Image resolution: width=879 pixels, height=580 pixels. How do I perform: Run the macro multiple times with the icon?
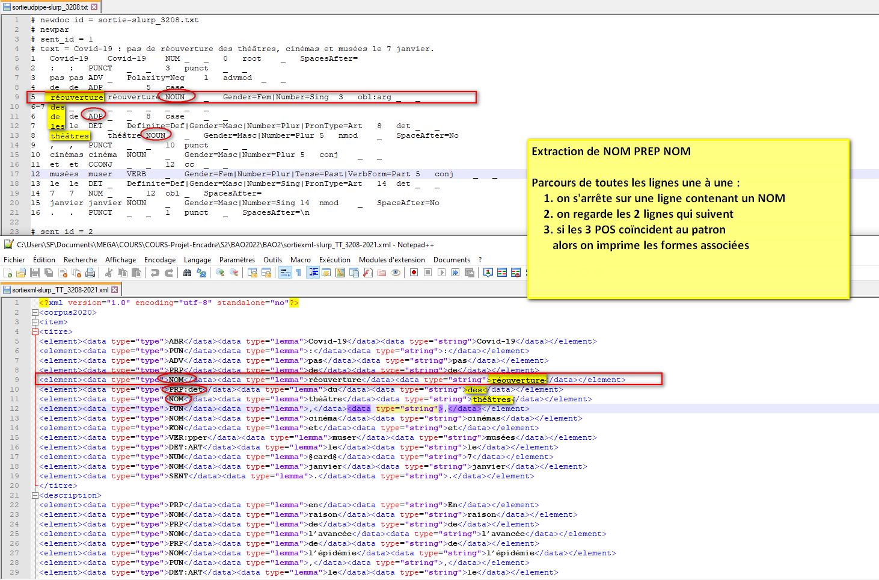(455, 273)
